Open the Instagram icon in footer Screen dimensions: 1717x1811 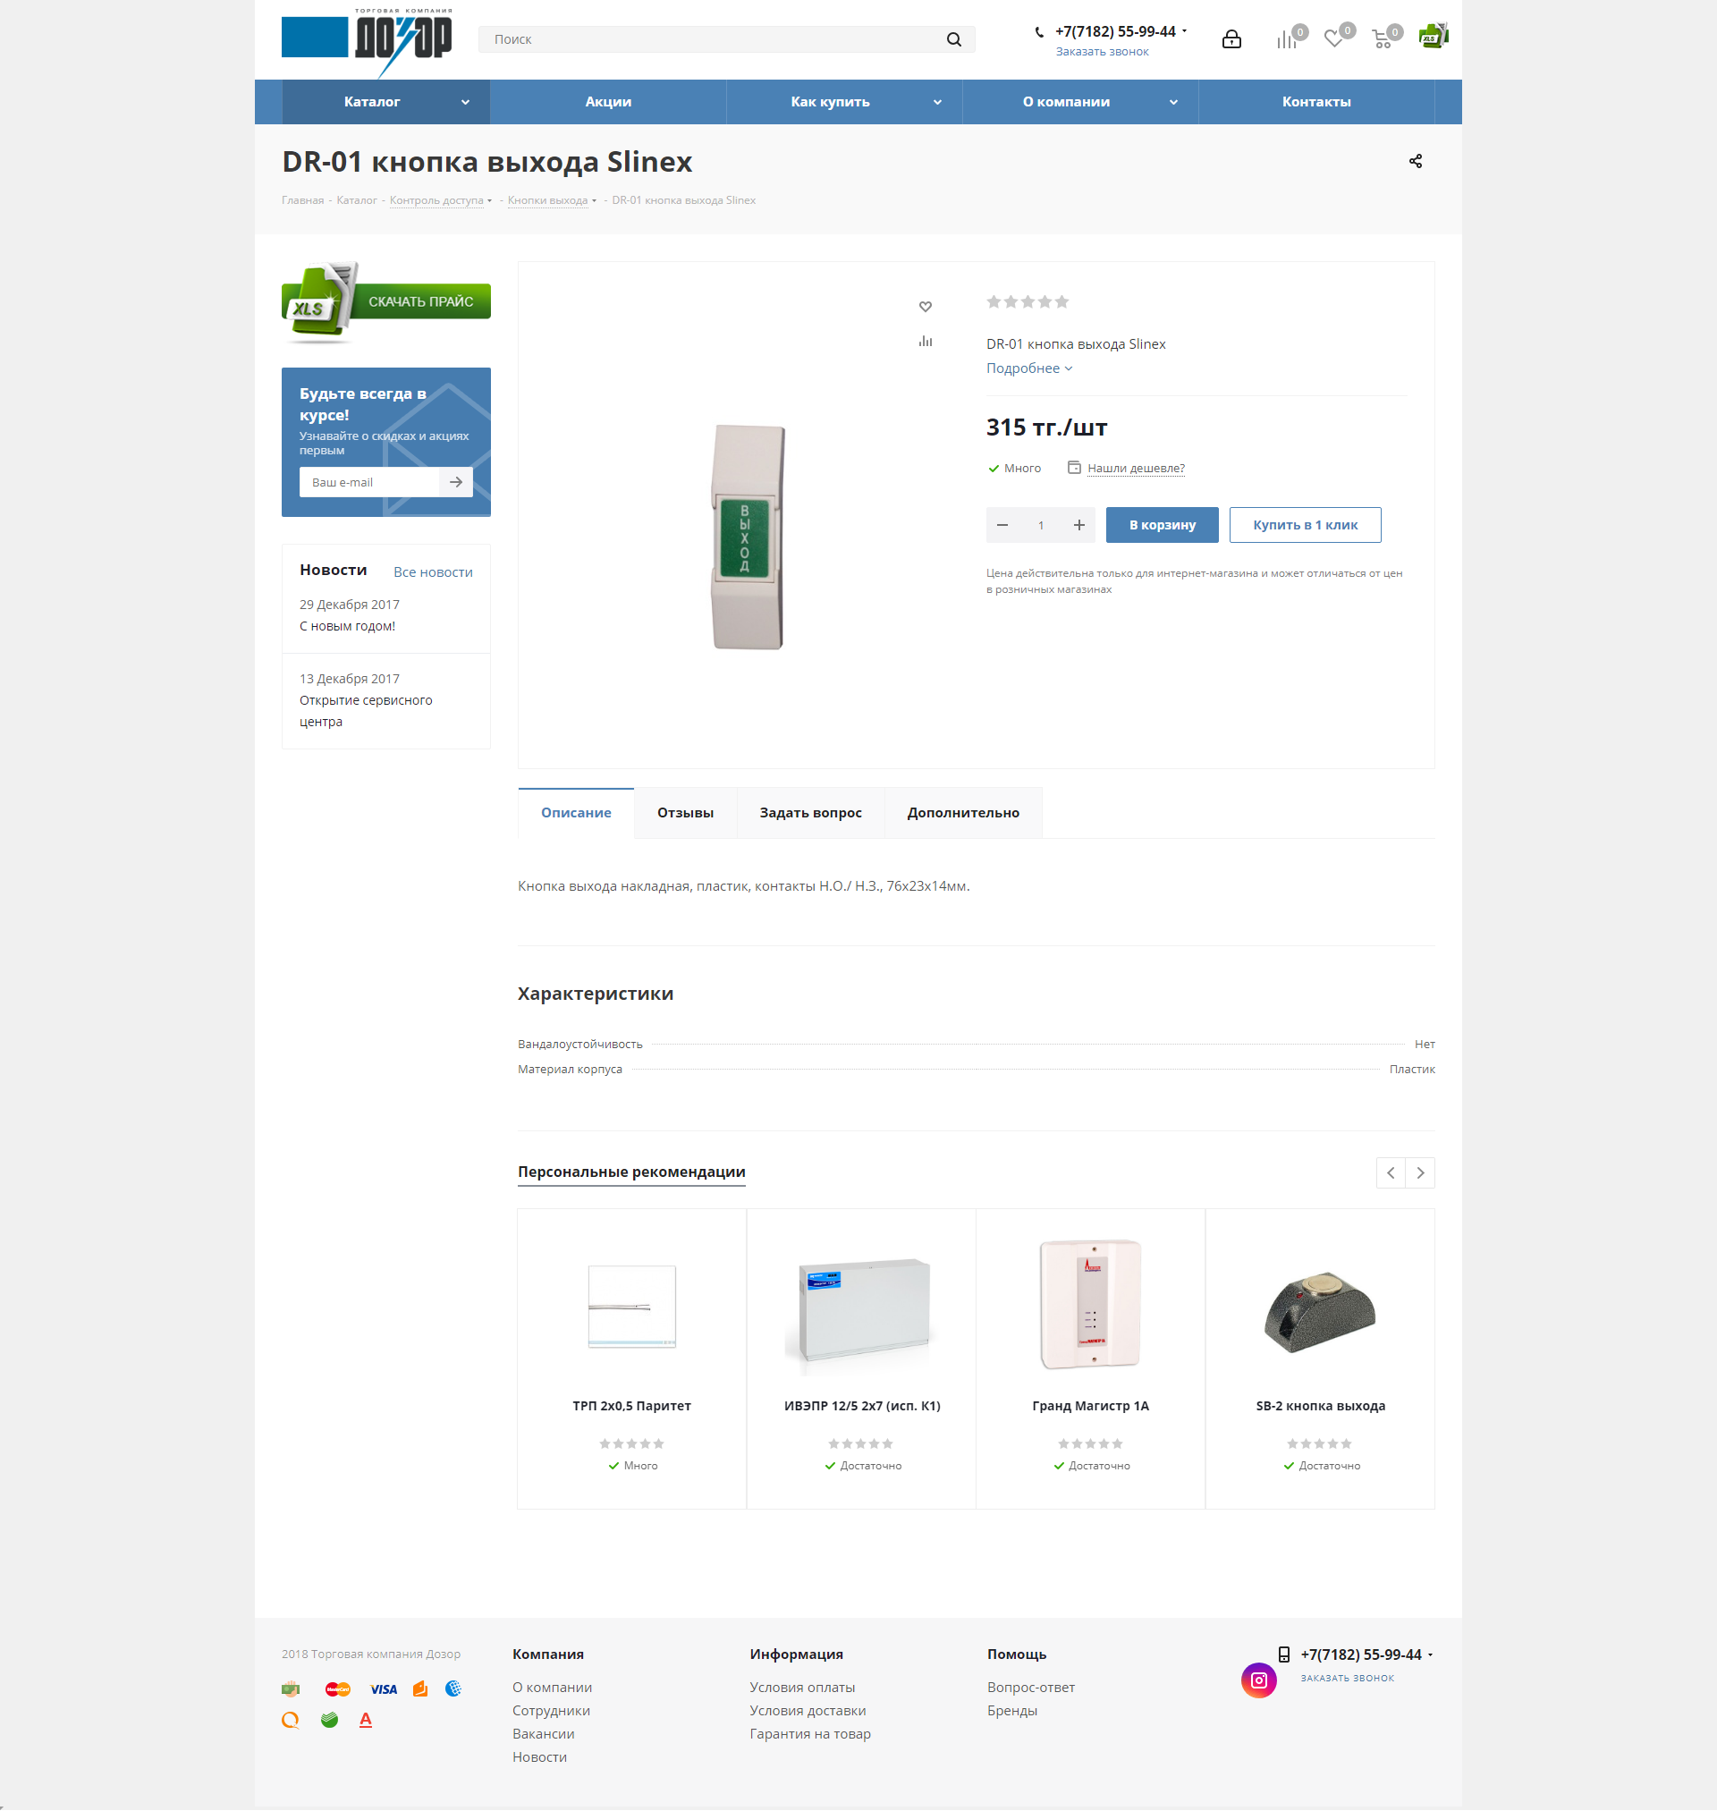tap(1258, 1681)
